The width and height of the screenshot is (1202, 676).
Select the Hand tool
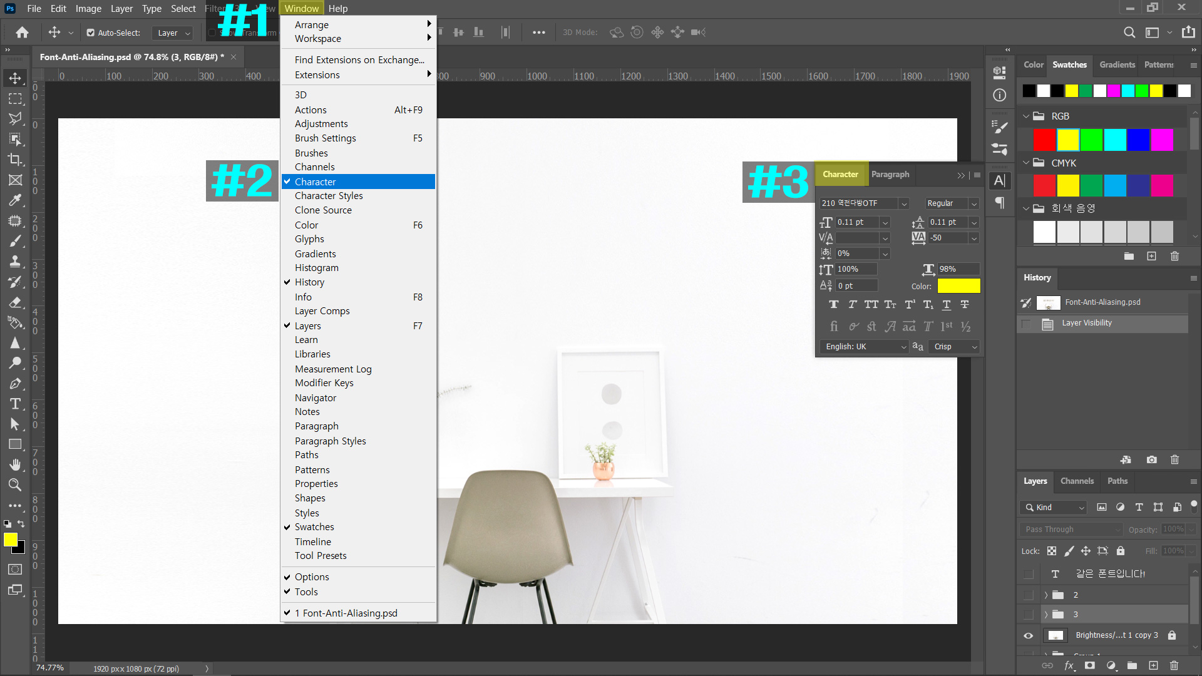[x=15, y=464]
